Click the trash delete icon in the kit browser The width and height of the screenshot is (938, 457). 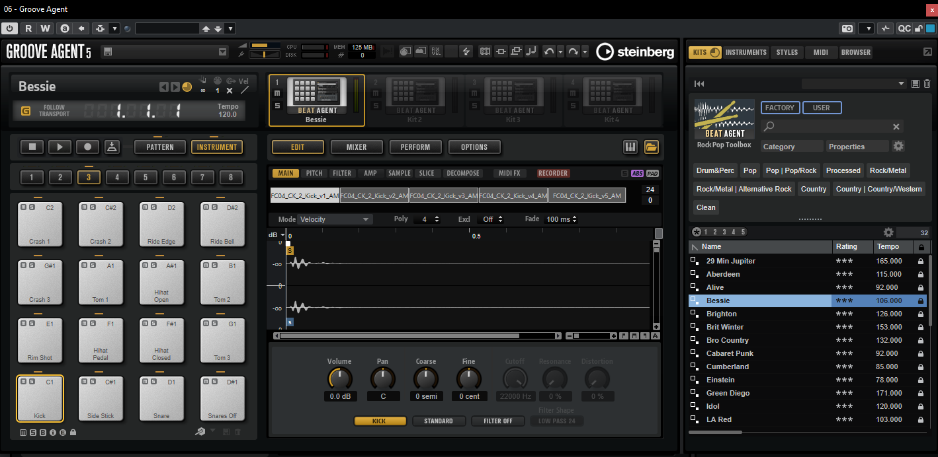pos(927,84)
